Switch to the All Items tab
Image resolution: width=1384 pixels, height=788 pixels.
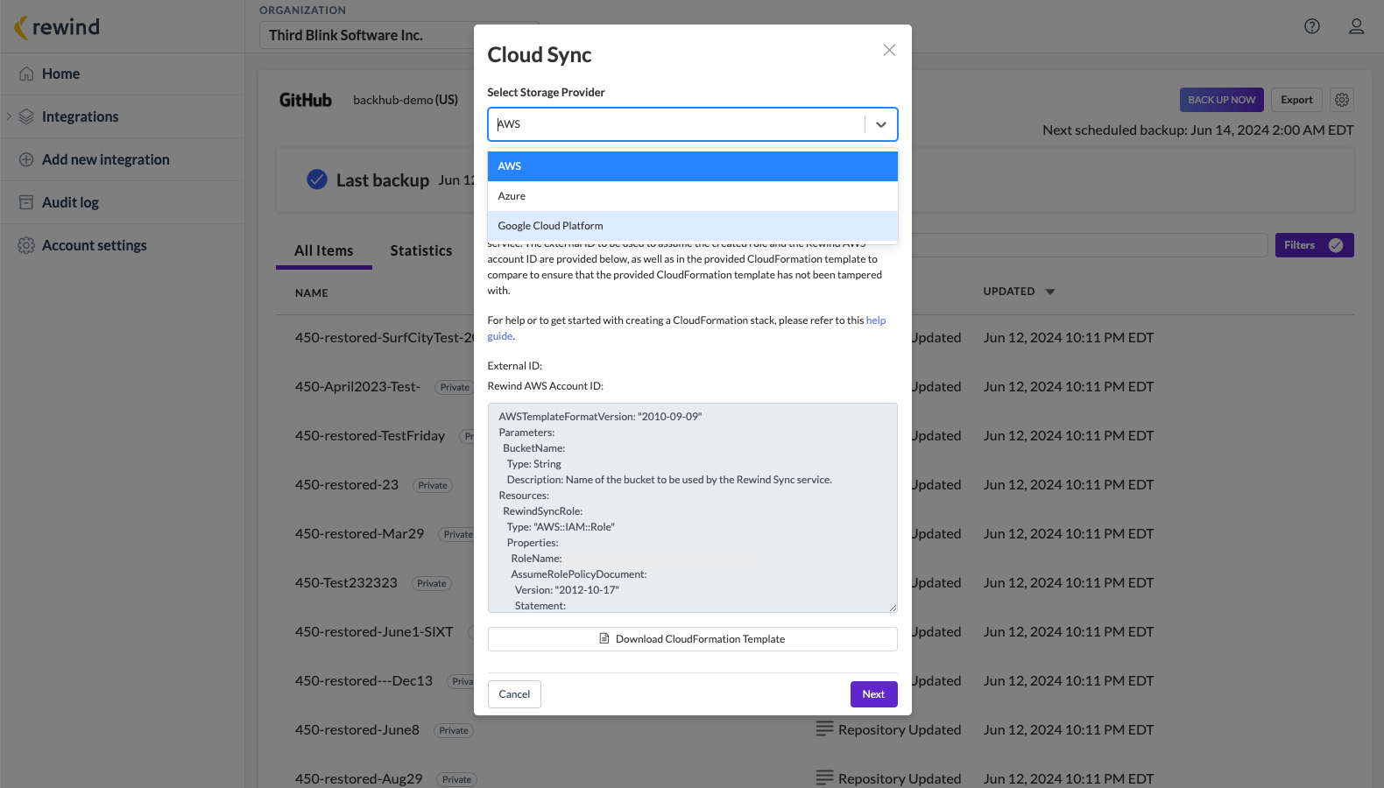coord(324,250)
